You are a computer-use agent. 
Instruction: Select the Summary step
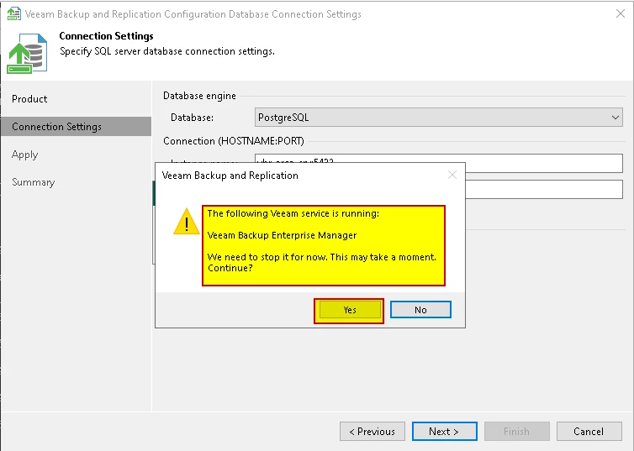33,182
